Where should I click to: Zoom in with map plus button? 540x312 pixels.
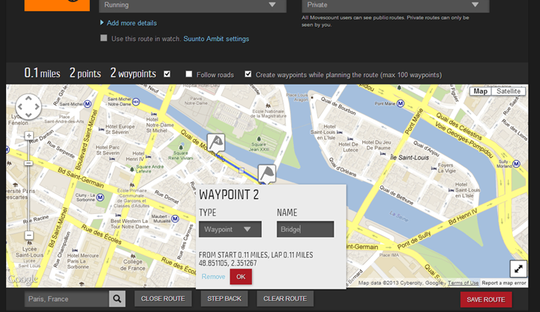(x=29, y=135)
